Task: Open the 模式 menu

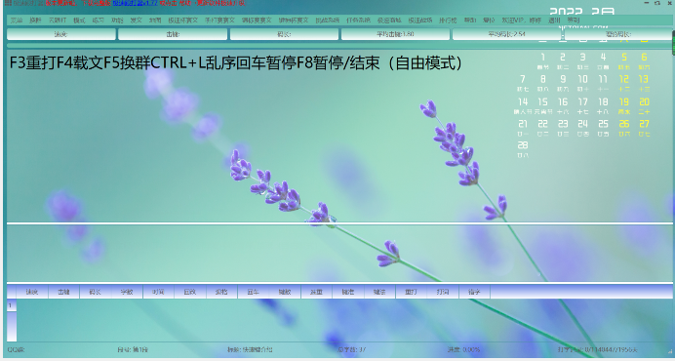Action: click(79, 20)
